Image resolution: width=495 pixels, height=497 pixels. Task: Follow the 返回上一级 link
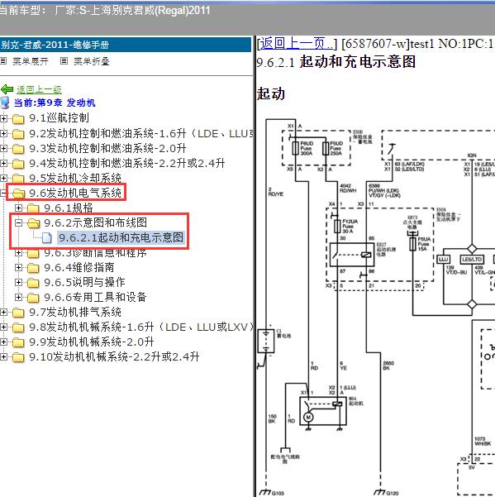pyautogui.click(x=40, y=89)
